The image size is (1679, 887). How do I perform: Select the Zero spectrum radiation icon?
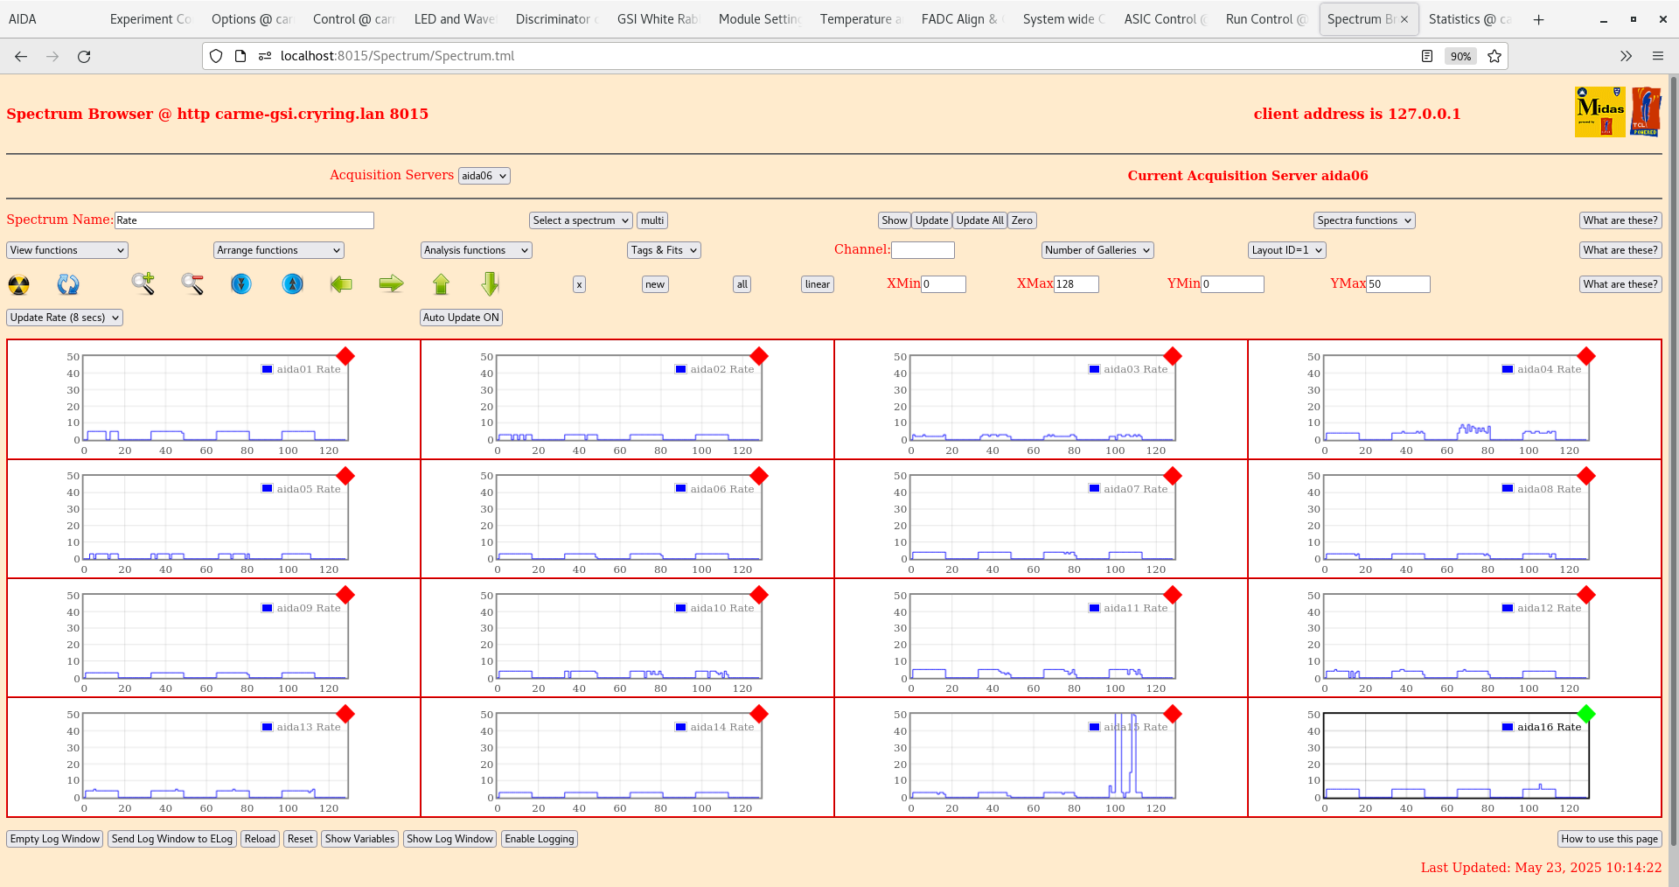click(x=18, y=284)
